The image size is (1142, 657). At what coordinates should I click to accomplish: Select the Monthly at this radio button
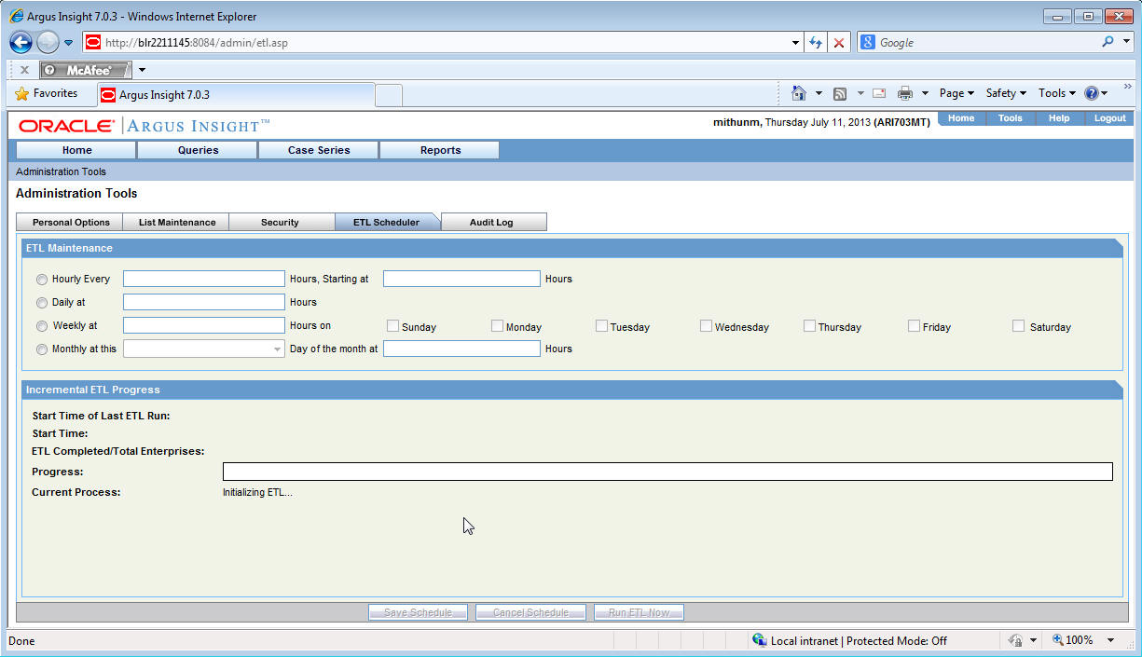[42, 349]
